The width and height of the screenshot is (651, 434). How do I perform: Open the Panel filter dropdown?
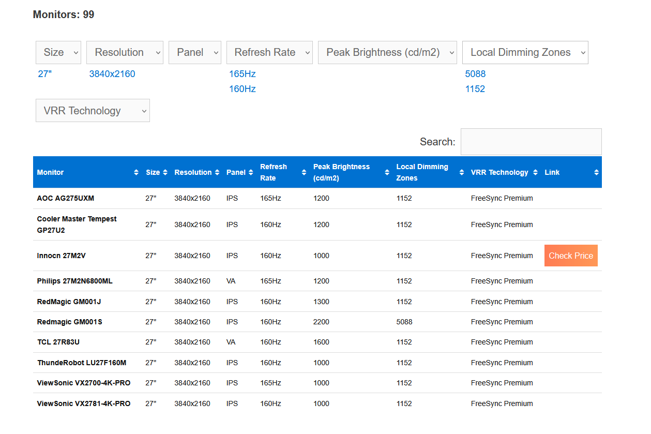(x=195, y=53)
